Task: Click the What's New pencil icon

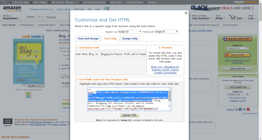Action: [108, 2]
